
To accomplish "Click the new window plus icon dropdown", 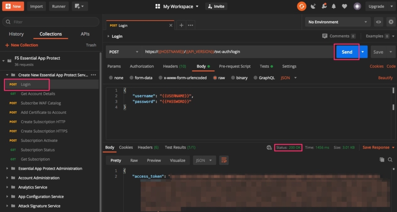I will [80, 6].
